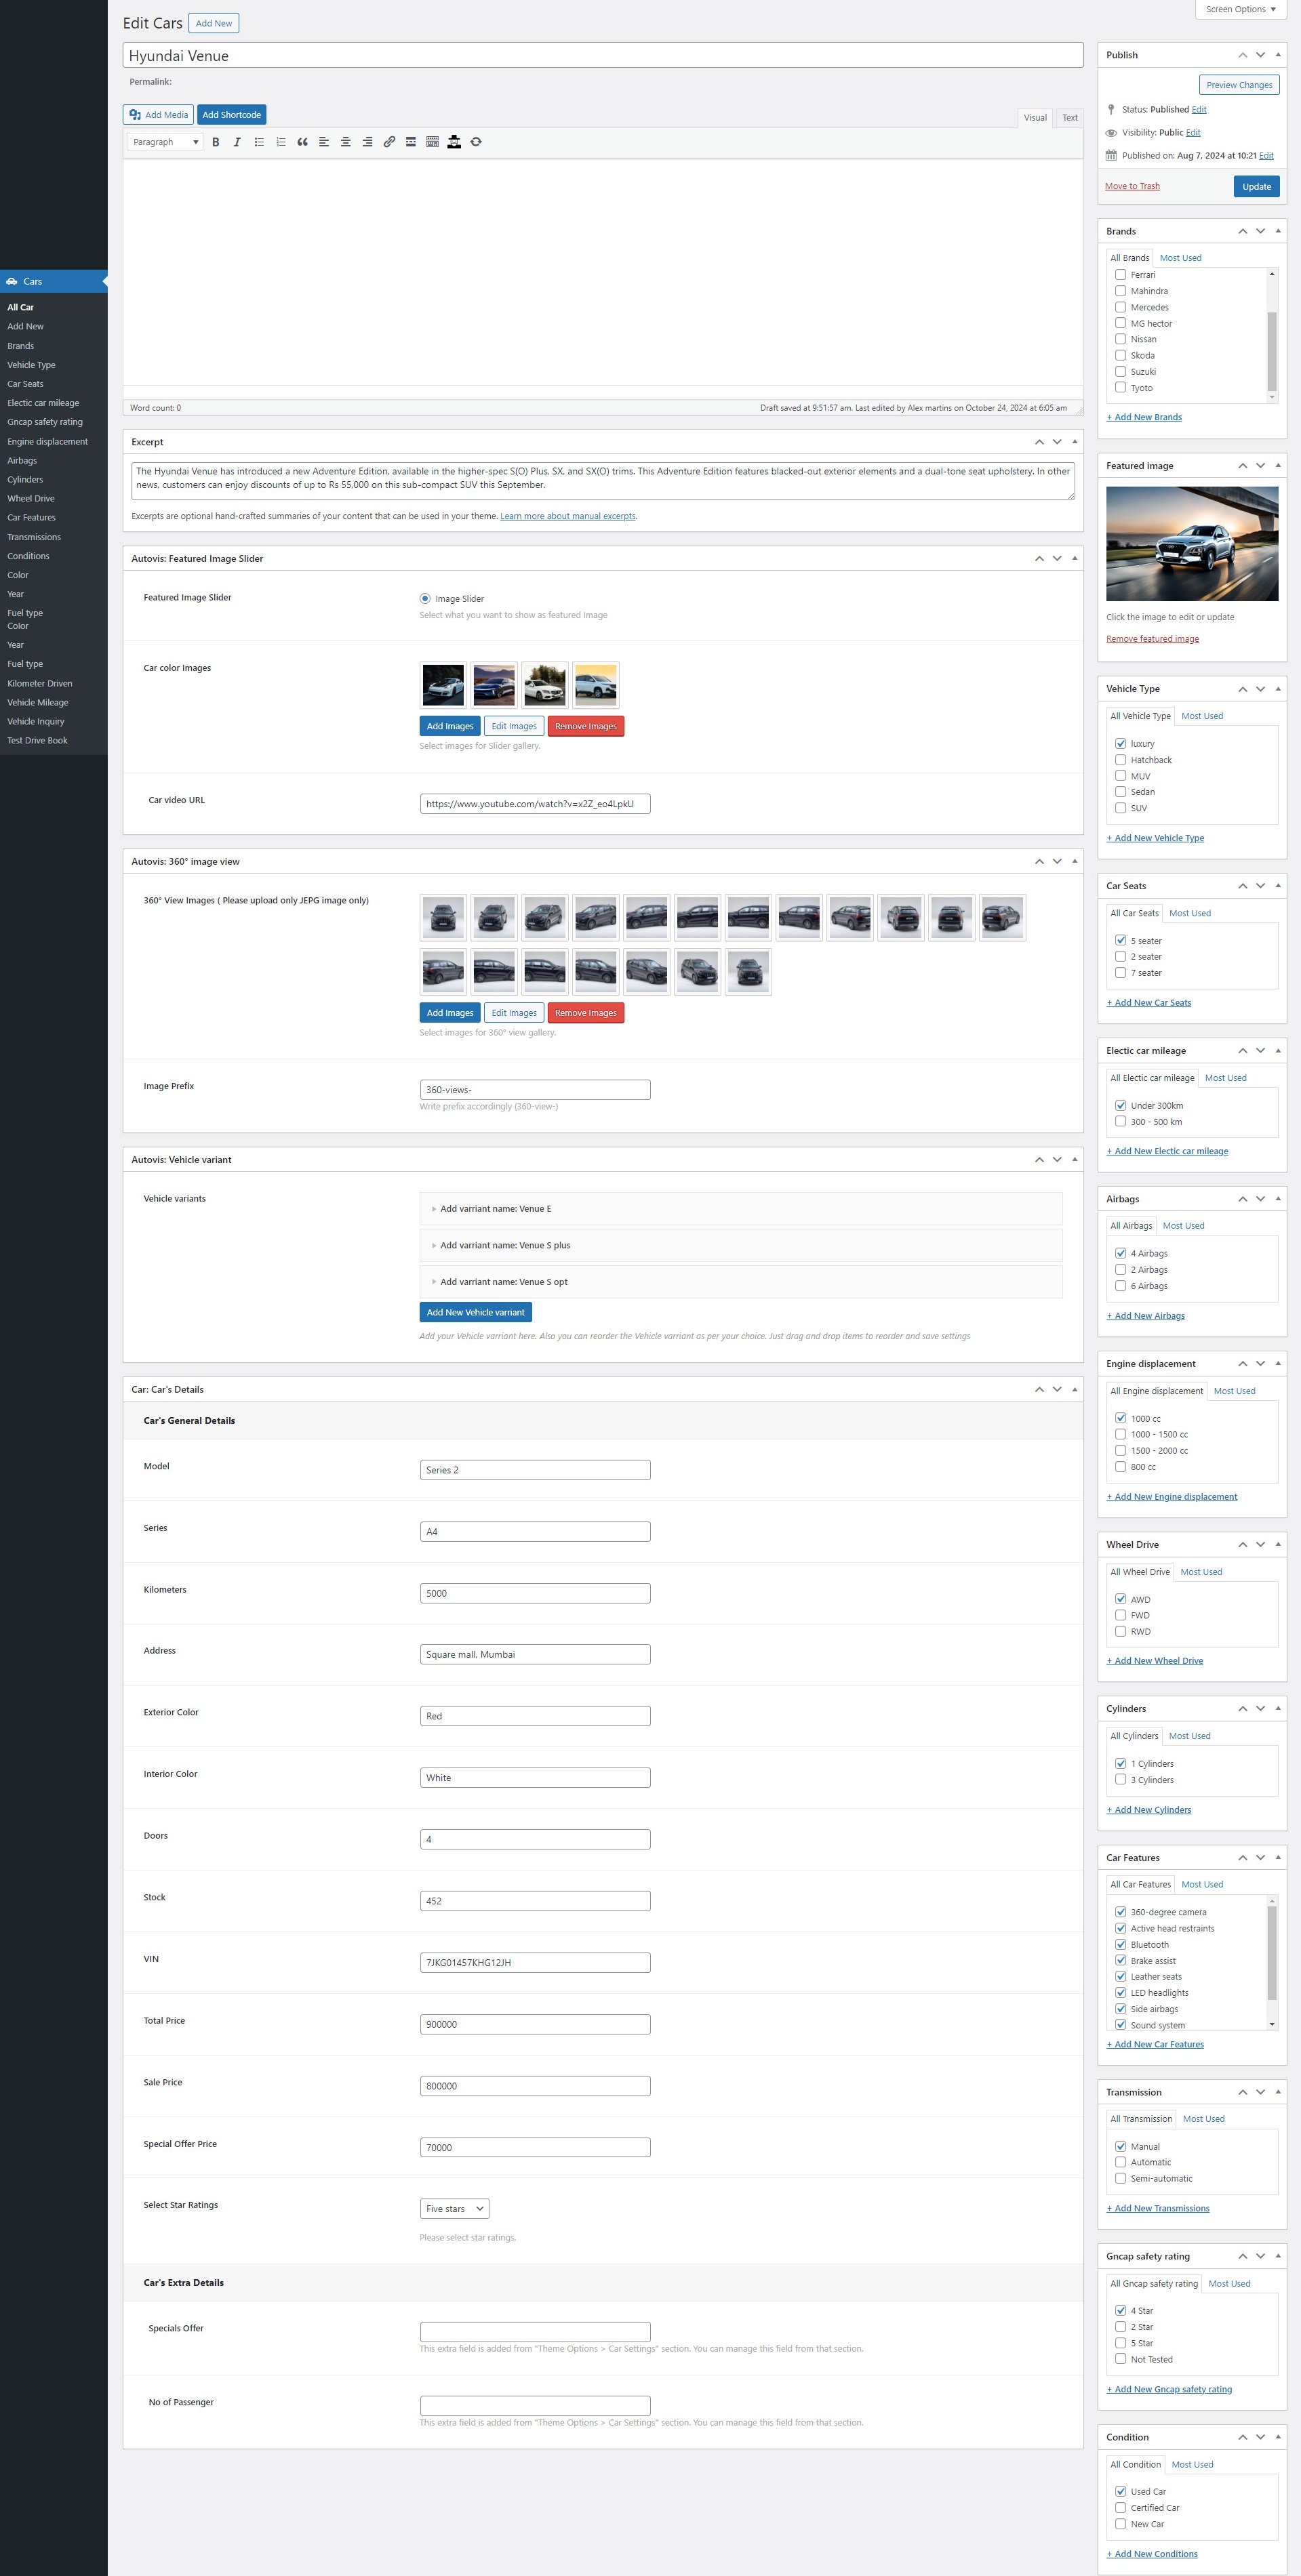Open the Five stars rating dropdown
The image size is (1301, 2576).
point(454,2208)
